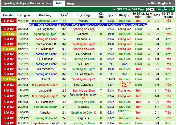This screenshot has height=125, width=177.
Task: Click red card icon in Real Zaragoza row
Action: (33, 85)
